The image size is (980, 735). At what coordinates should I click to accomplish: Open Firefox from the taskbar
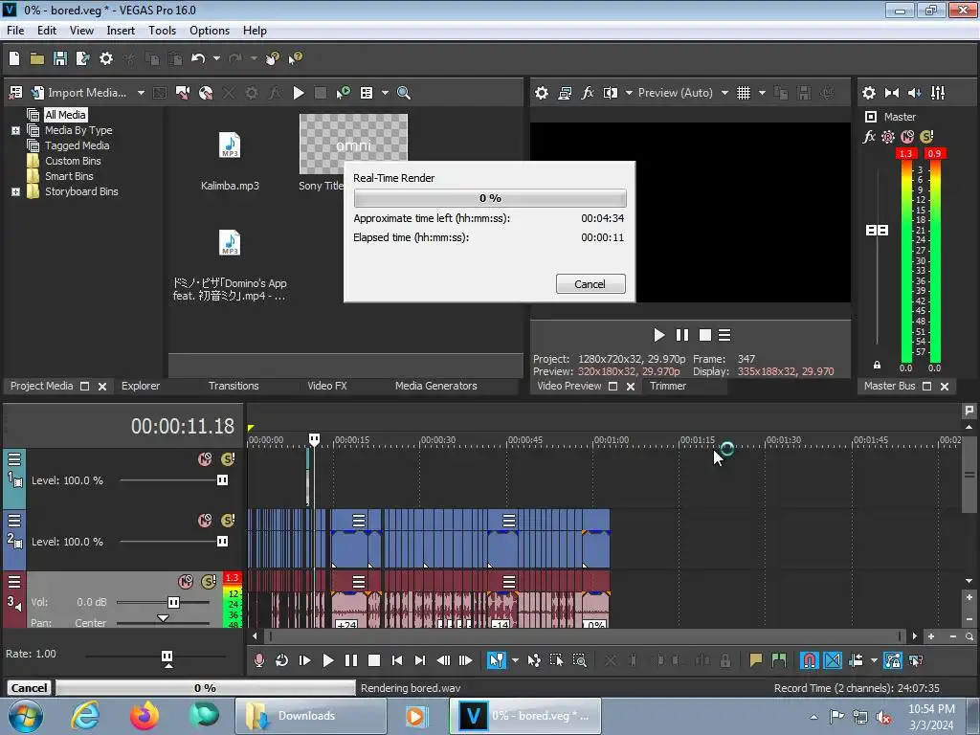[145, 716]
